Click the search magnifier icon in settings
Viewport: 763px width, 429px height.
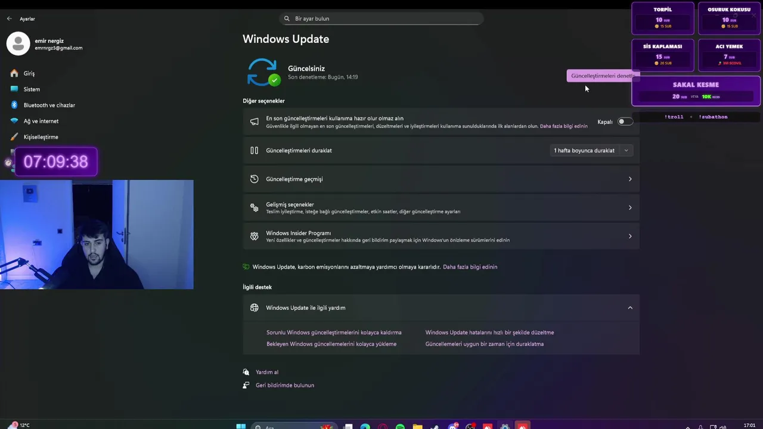[x=287, y=18]
